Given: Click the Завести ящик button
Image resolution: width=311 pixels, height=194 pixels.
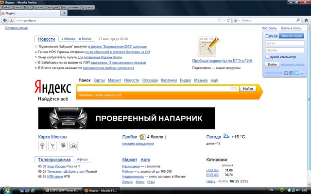Looking at the screenshot, I should 291,36.
